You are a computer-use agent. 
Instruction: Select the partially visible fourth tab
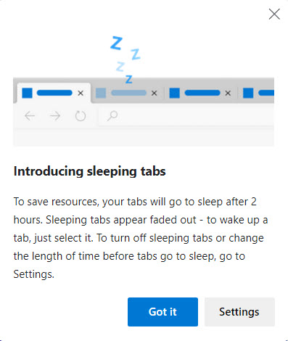pyautogui.click(x=258, y=93)
